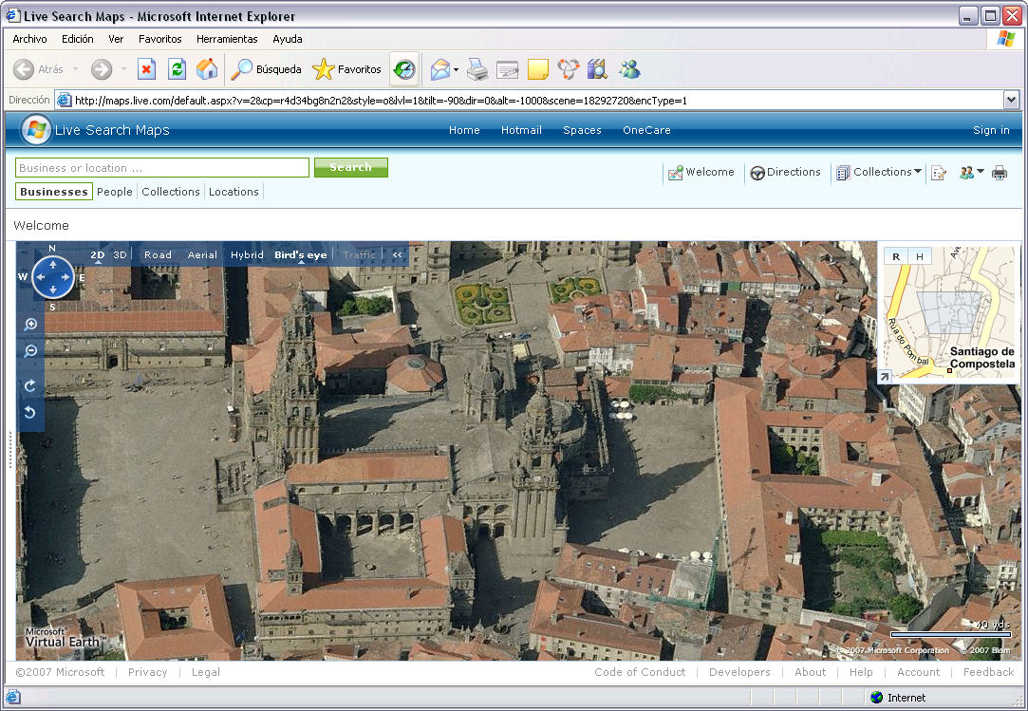Switch mini map to R road view
Screen dimensions: 1028x711
896,256
